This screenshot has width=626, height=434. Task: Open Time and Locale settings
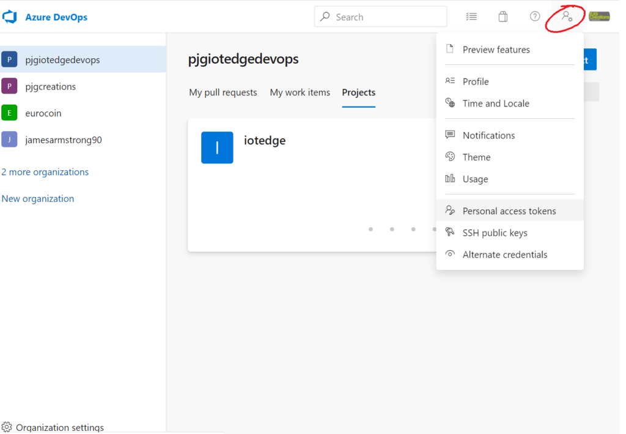click(510, 103)
